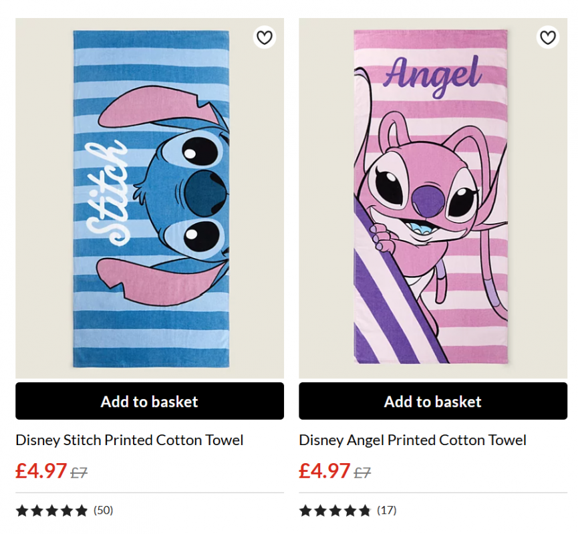Click the heart icon on Angel towel
This screenshot has height=534, width=578.
pyautogui.click(x=548, y=37)
